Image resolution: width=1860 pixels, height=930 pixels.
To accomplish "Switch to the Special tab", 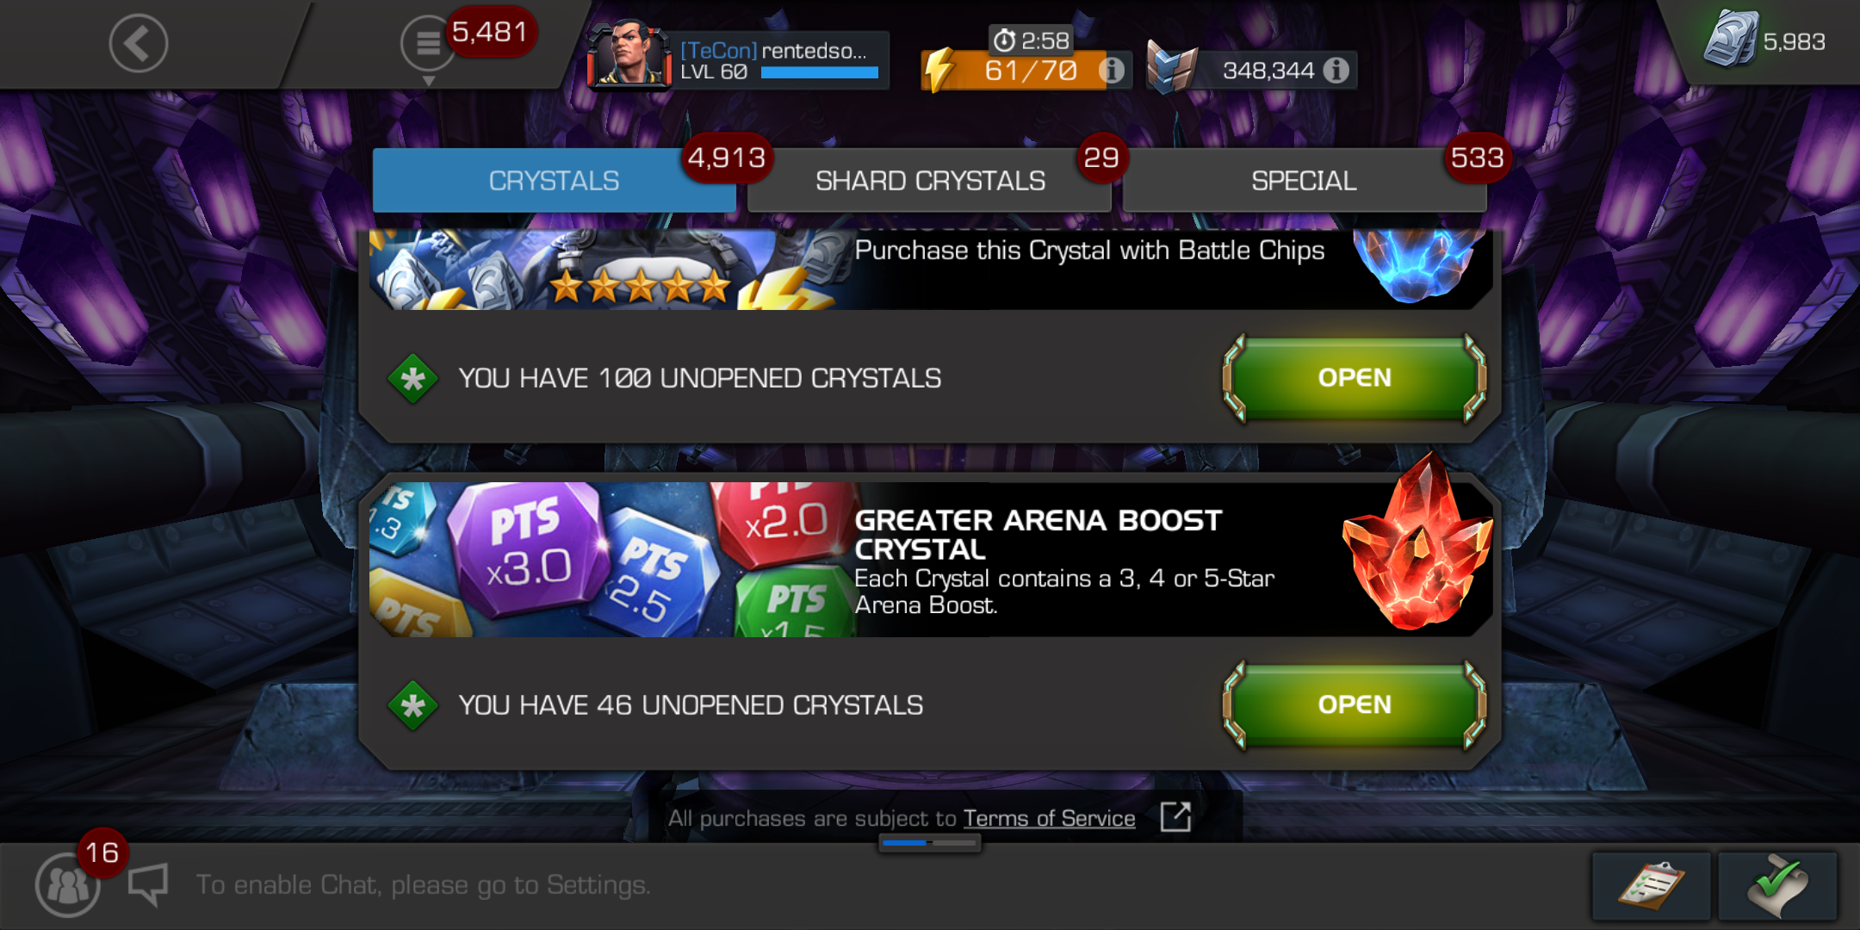I will coord(1305,180).
